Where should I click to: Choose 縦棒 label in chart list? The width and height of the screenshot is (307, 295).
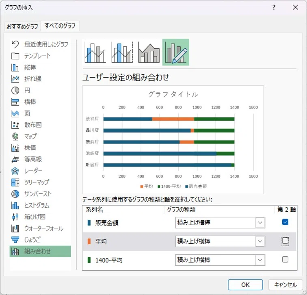(x=30, y=67)
